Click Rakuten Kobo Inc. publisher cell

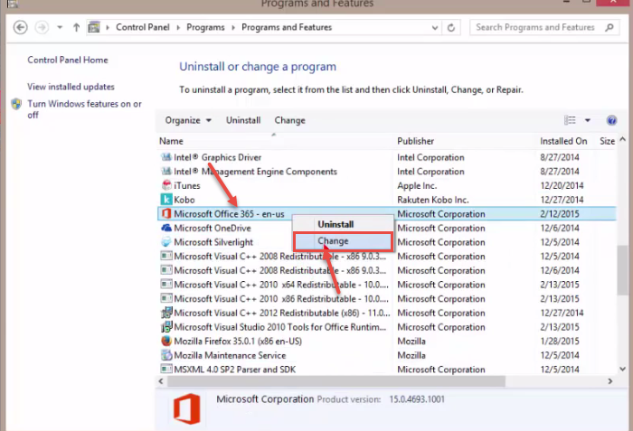tap(433, 200)
